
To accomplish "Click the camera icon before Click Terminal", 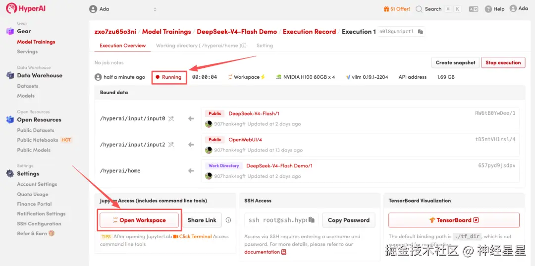I will (176, 236).
